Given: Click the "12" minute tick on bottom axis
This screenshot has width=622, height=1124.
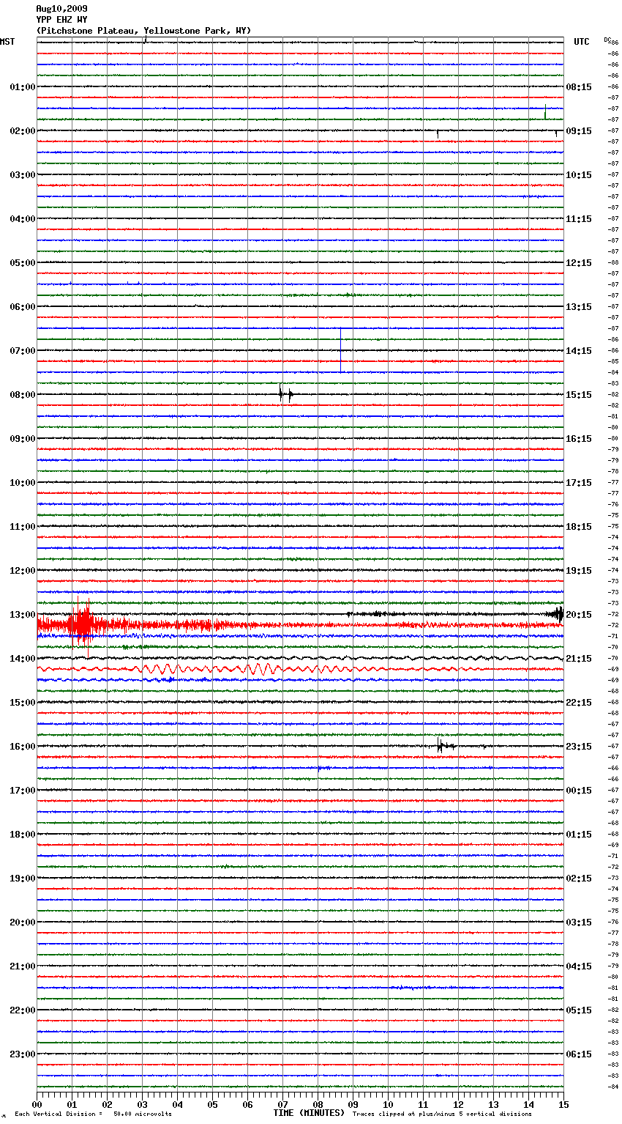Looking at the screenshot, I should pyautogui.click(x=458, y=1104).
